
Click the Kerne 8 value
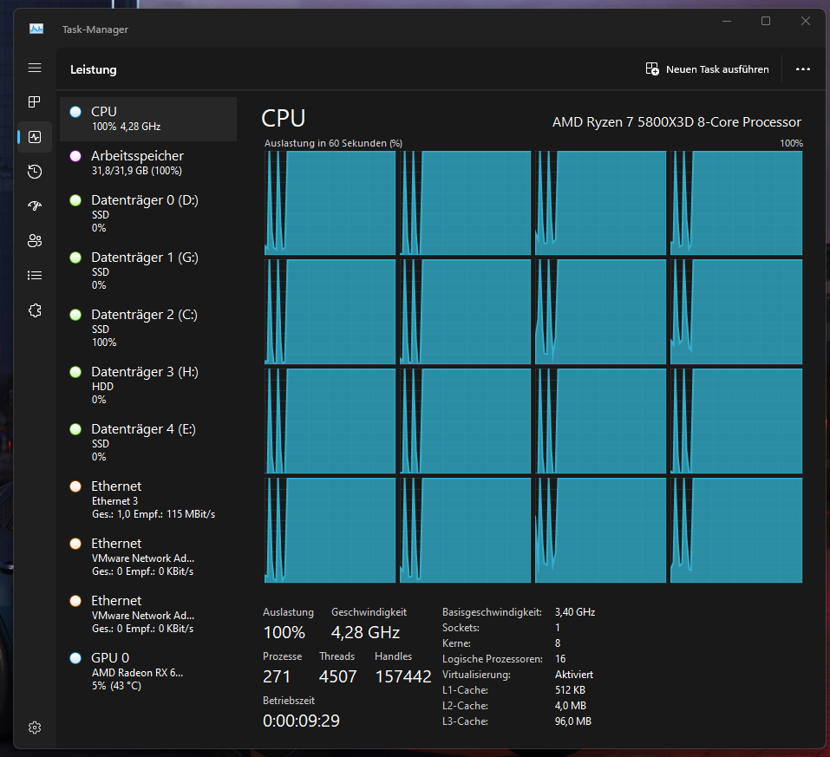(x=558, y=643)
